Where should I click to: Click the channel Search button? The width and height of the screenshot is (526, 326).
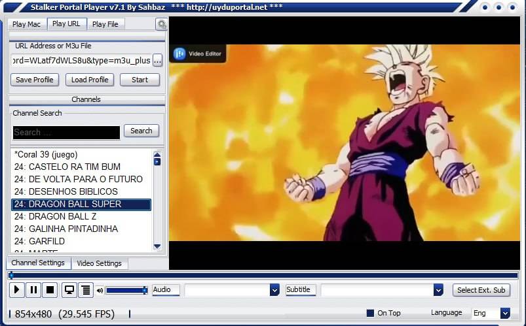point(141,131)
